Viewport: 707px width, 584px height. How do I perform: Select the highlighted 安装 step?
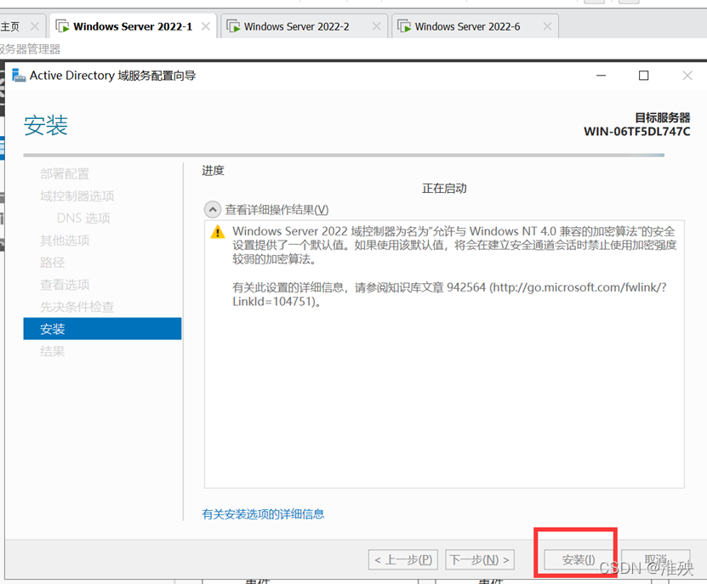(x=102, y=328)
